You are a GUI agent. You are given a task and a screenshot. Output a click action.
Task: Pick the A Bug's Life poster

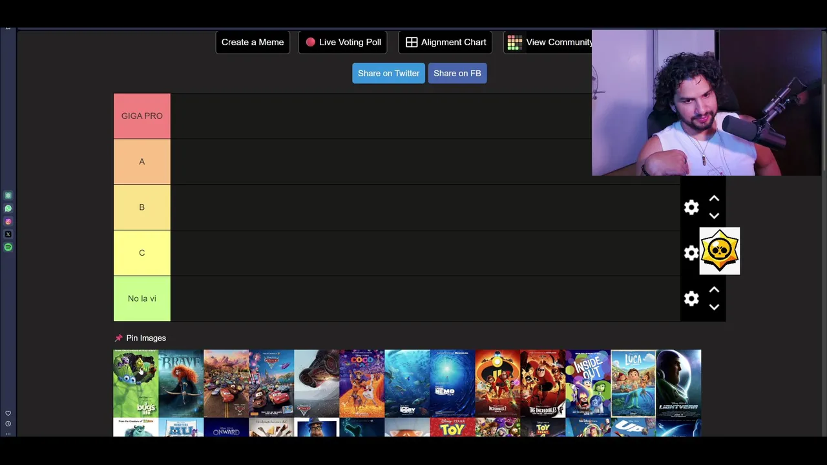click(x=136, y=384)
